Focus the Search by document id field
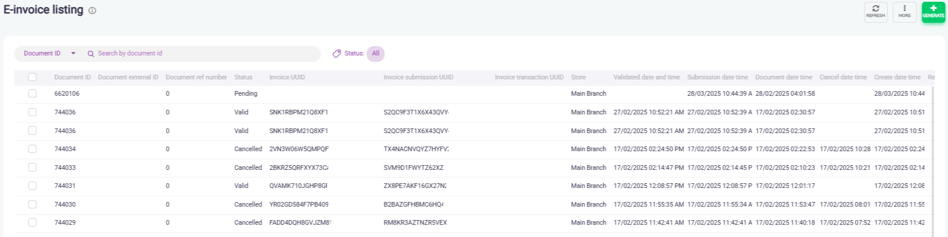948x237 pixels. [x=204, y=54]
